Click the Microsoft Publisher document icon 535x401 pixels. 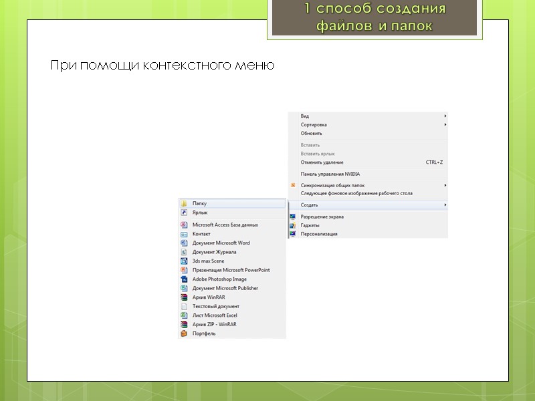pos(184,288)
